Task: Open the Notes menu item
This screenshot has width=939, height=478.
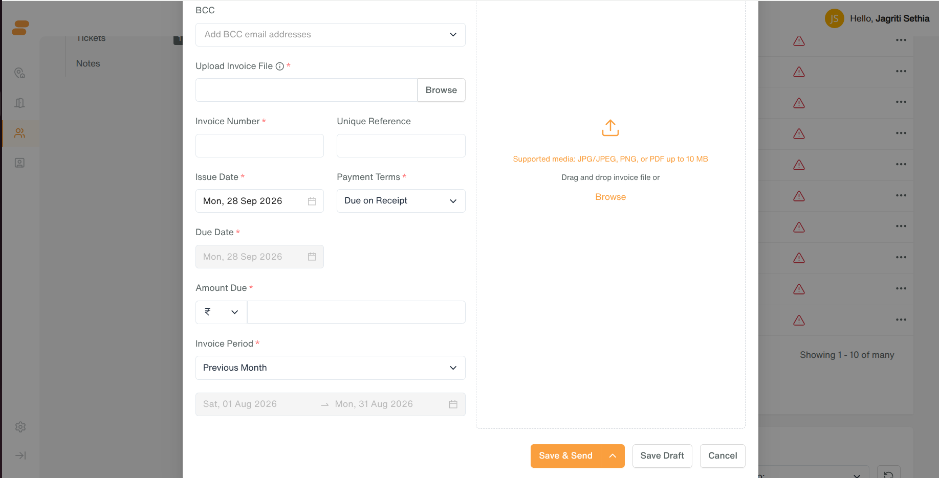Action: click(88, 64)
